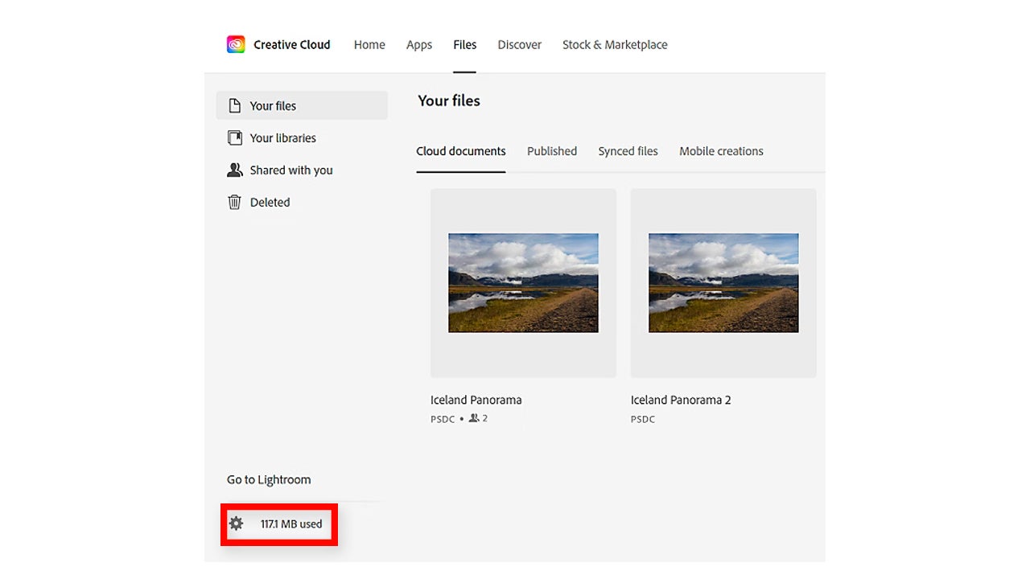
Task: Follow the Go to Lightroom link
Action: 269,480
